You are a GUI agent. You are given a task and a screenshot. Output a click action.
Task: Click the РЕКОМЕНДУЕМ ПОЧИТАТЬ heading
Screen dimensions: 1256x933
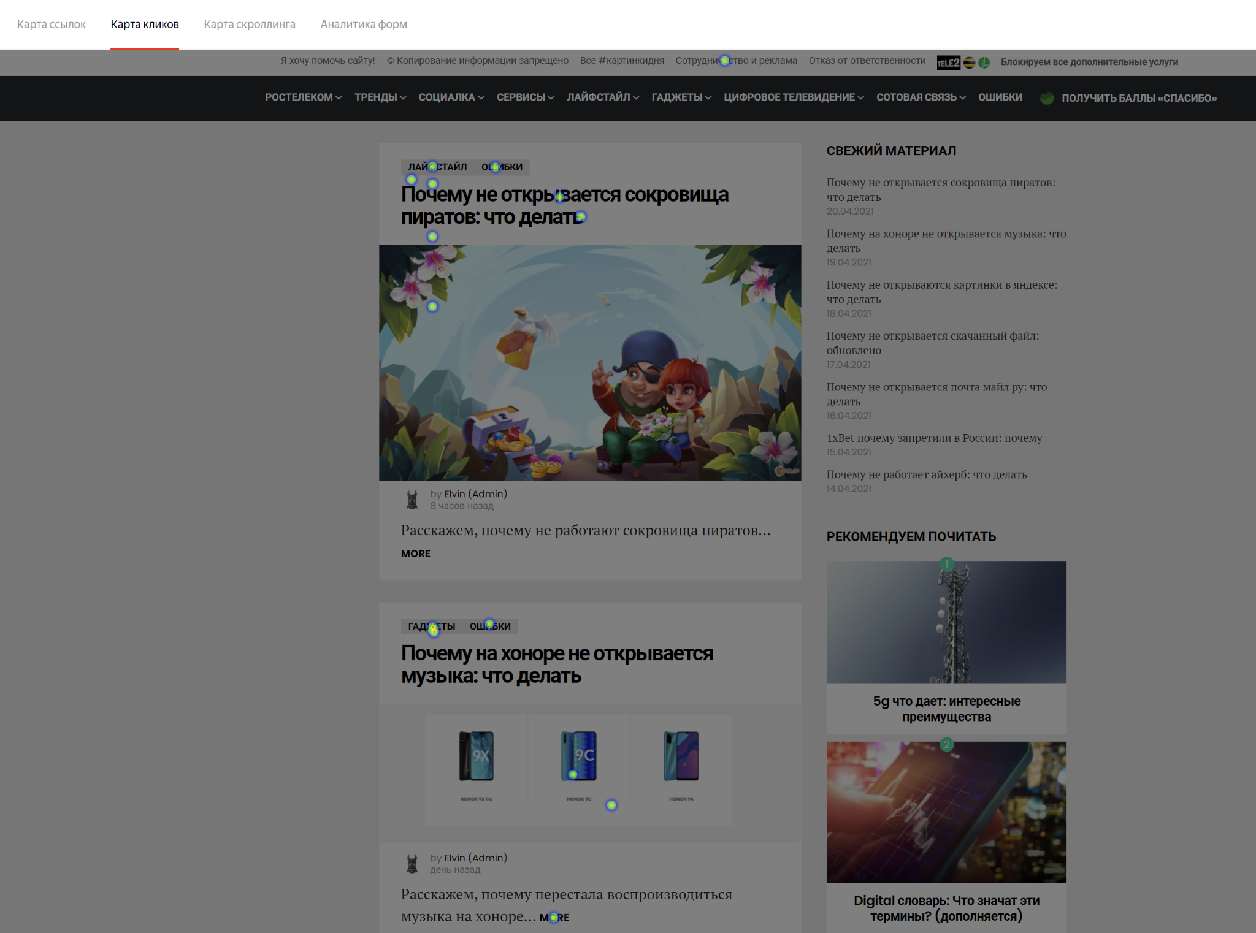911,536
